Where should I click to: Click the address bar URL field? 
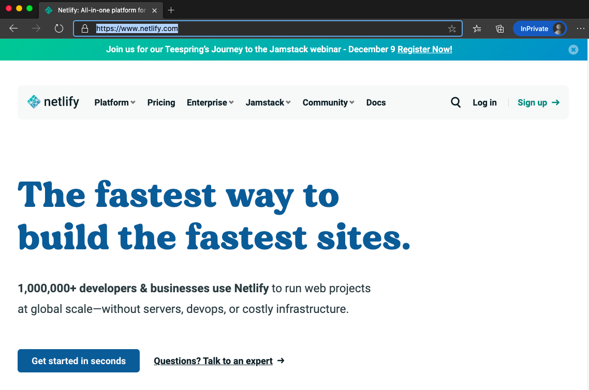coord(268,28)
